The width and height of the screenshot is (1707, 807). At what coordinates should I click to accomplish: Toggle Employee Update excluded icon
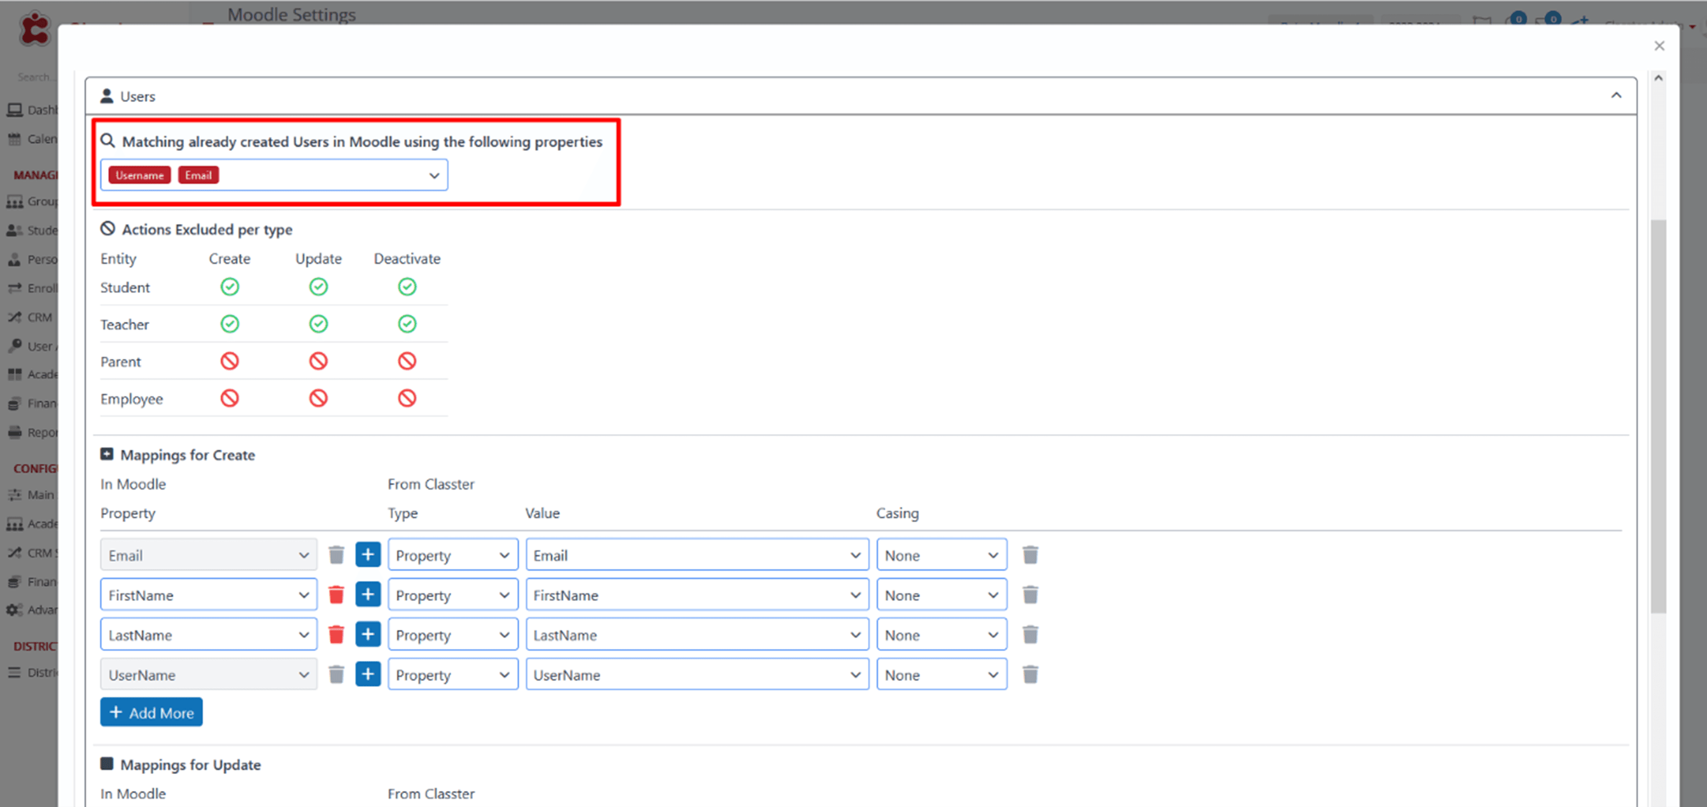pyautogui.click(x=319, y=398)
